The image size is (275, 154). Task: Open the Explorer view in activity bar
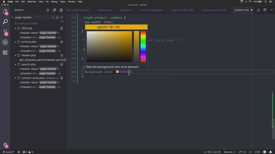pyautogui.click(x=5, y=12)
